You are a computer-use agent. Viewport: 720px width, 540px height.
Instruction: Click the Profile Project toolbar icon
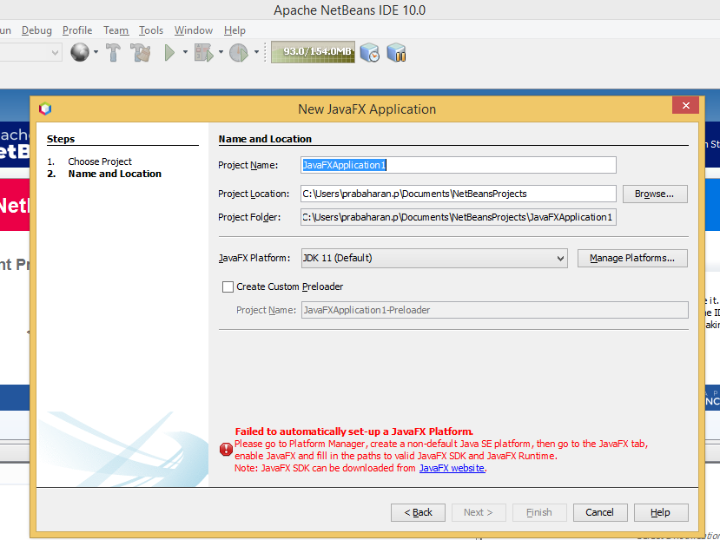point(239,52)
